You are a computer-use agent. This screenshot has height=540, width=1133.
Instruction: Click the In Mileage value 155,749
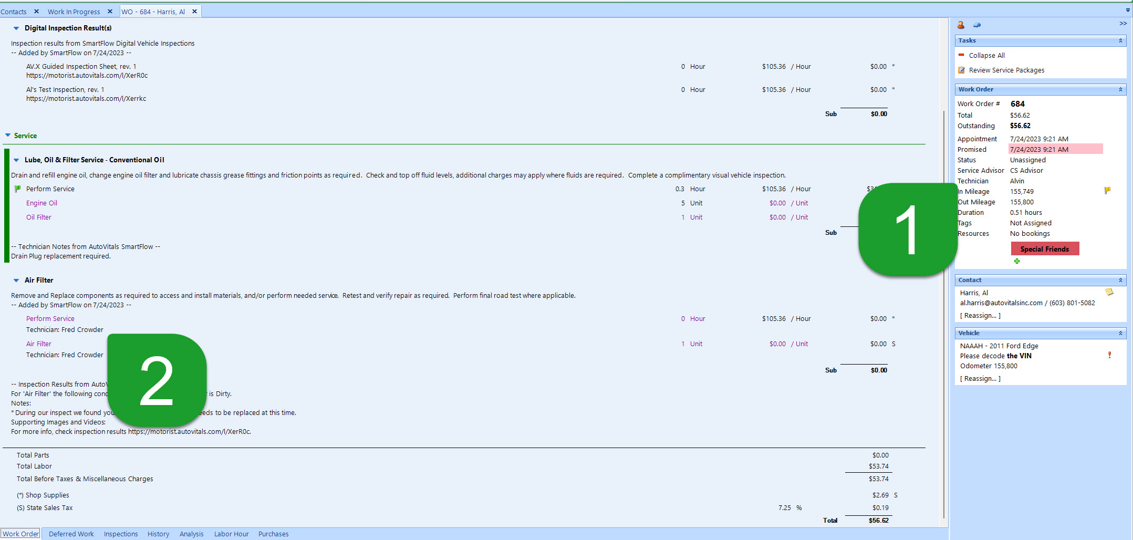(x=1022, y=191)
